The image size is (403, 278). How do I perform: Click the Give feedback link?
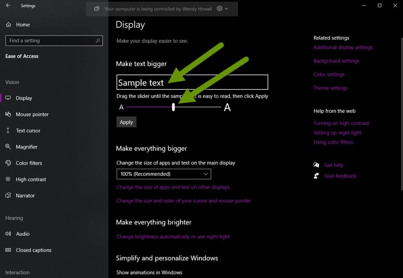click(340, 176)
